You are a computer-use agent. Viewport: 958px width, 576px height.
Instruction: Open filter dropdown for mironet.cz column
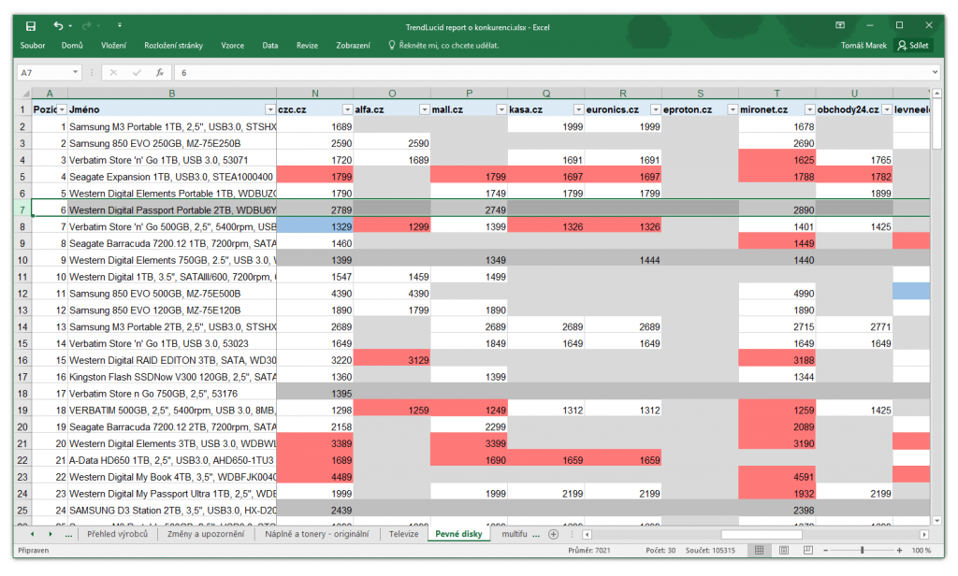coord(809,109)
